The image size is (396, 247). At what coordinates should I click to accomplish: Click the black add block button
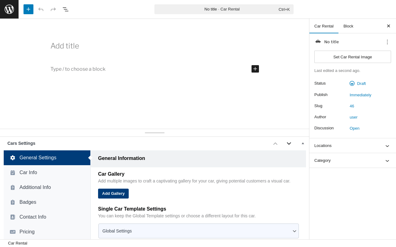click(255, 69)
